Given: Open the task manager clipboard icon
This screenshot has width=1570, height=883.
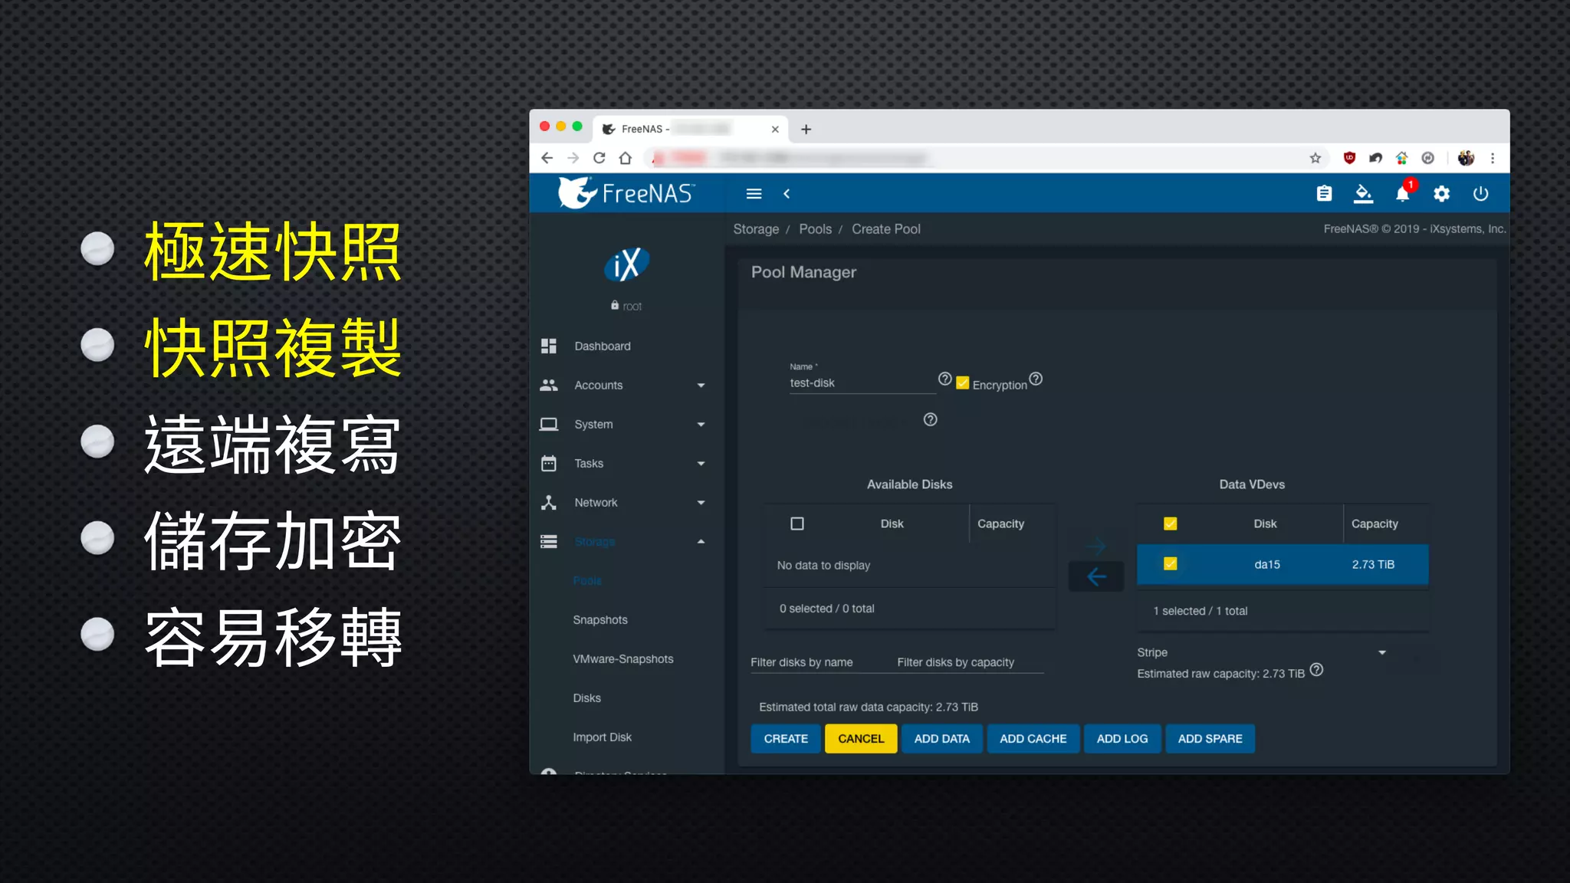Looking at the screenshot, I should click(1324, 194).
